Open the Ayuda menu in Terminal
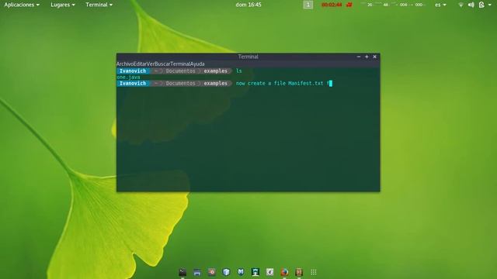Image resolution: width=497 pixels, height=279 pixels. 197,64
